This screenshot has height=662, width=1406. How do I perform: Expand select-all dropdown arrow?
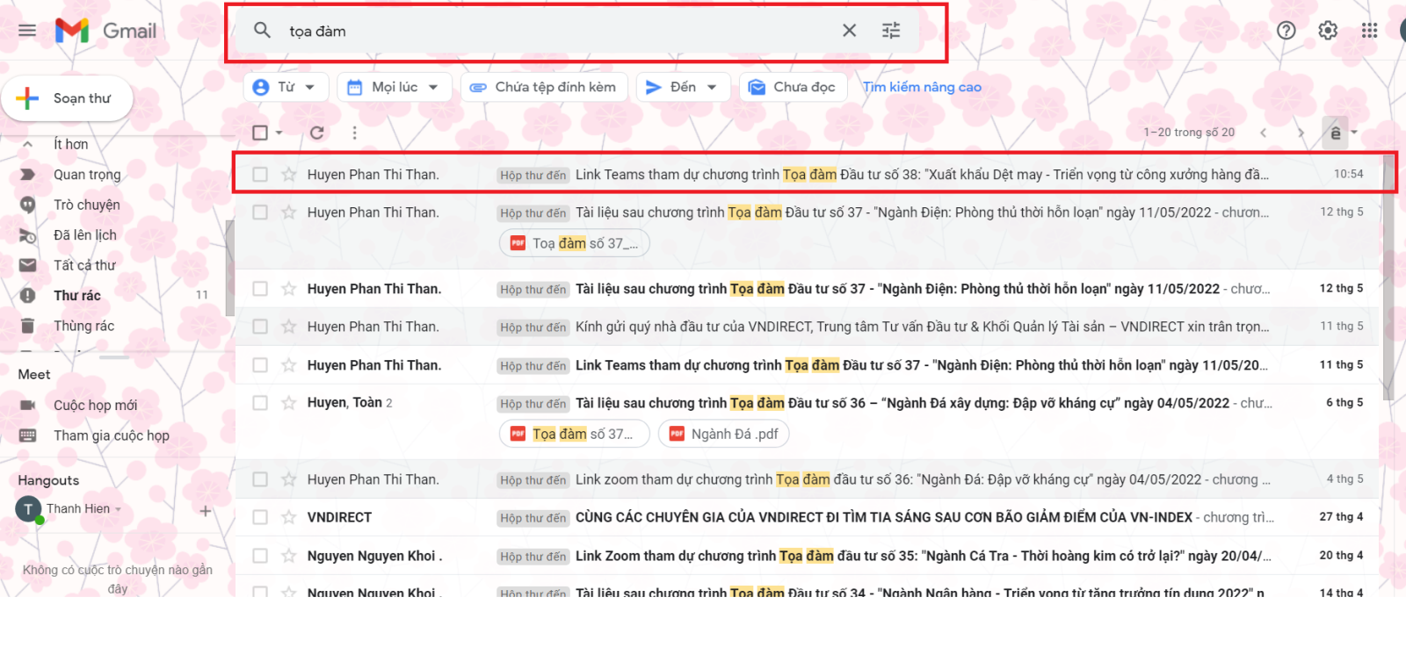pyautogui.click(x=279, y=133)
